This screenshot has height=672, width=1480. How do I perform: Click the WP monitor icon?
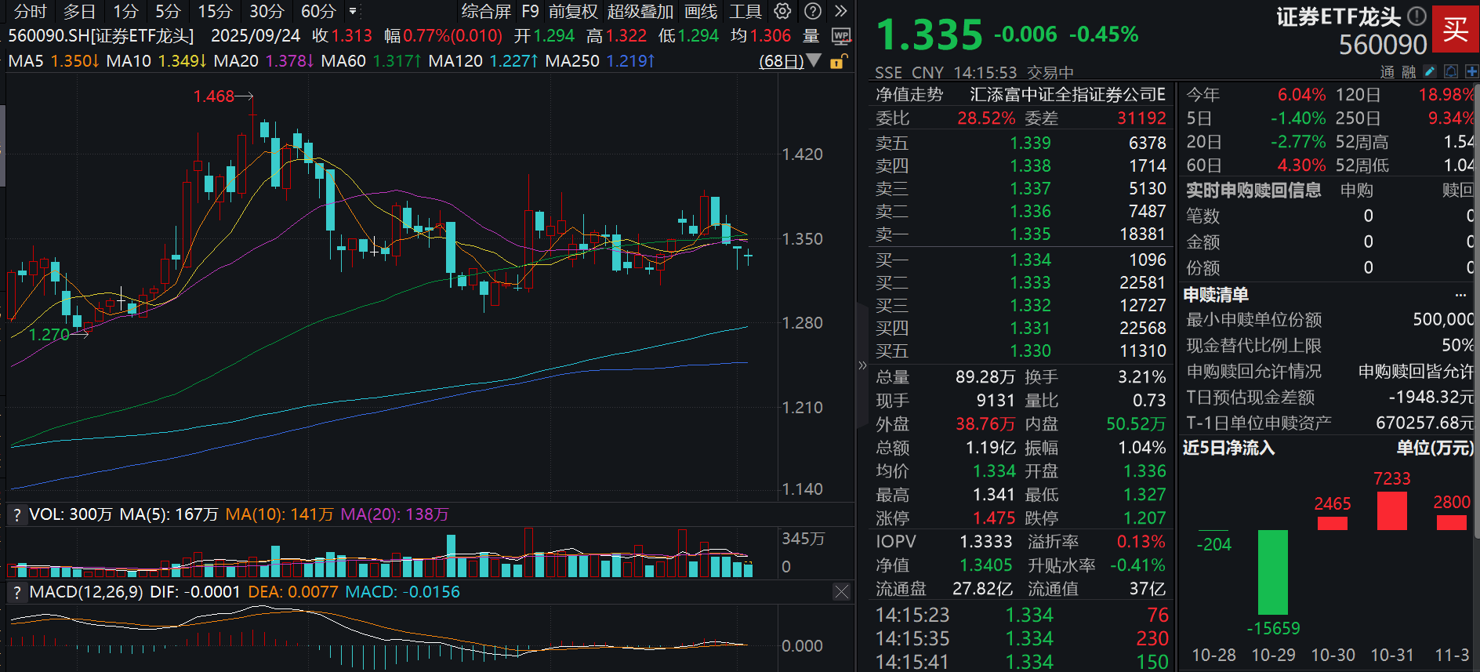pos(840,36)
